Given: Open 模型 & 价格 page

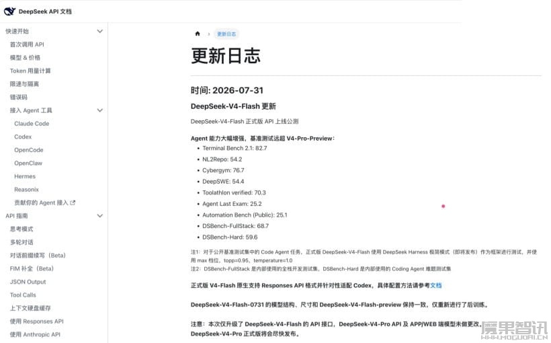Looking at the screenshot, I should [x=25, y=57].
